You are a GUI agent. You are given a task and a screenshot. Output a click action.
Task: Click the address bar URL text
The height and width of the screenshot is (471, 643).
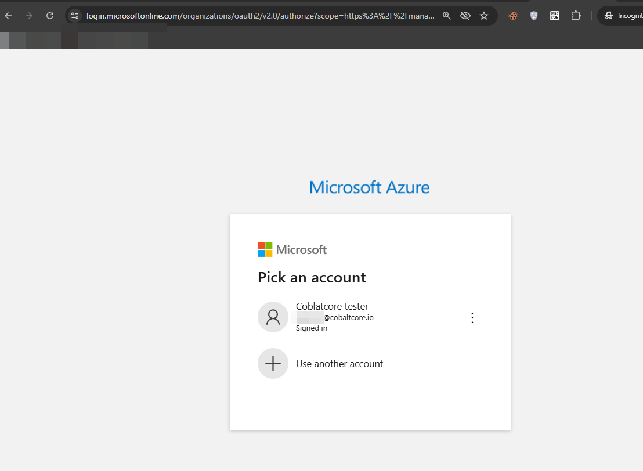coord(260,16)
